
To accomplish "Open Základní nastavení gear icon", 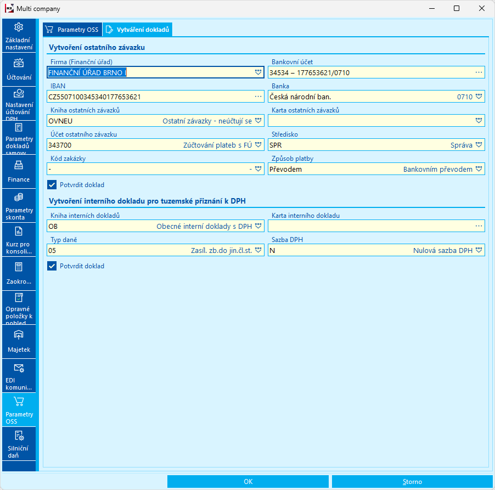I will coord(19,27).
